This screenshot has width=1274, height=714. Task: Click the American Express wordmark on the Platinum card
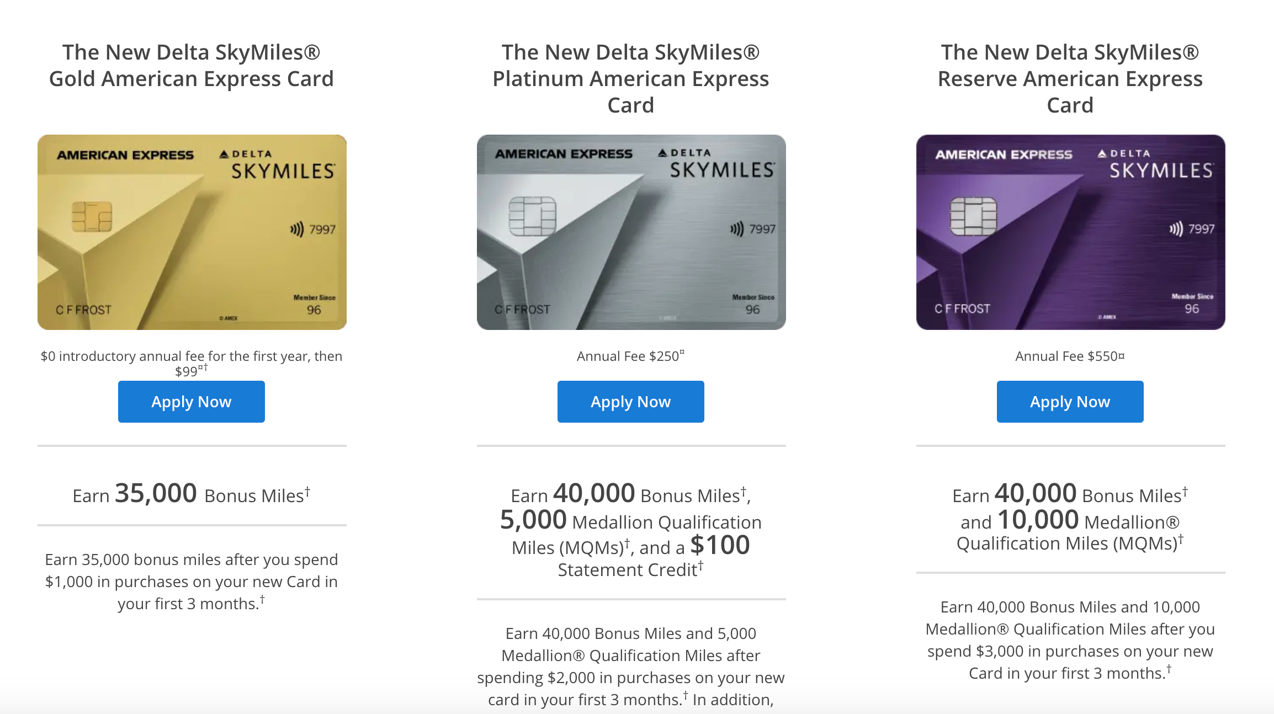point(563,154)
